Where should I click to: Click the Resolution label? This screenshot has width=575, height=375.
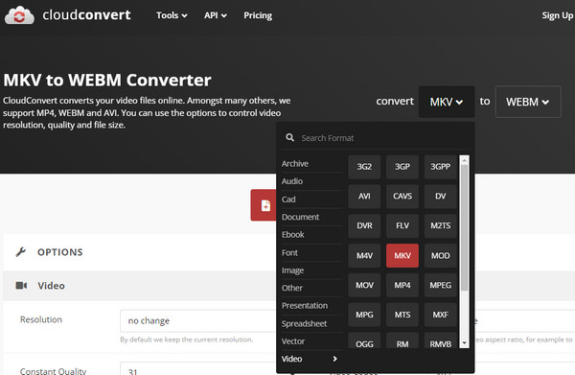(x=41, y=319)
